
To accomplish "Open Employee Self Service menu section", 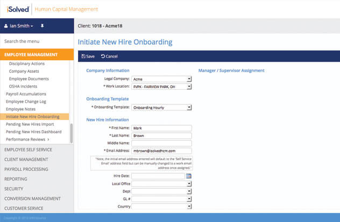I will (x=28, y=149).
